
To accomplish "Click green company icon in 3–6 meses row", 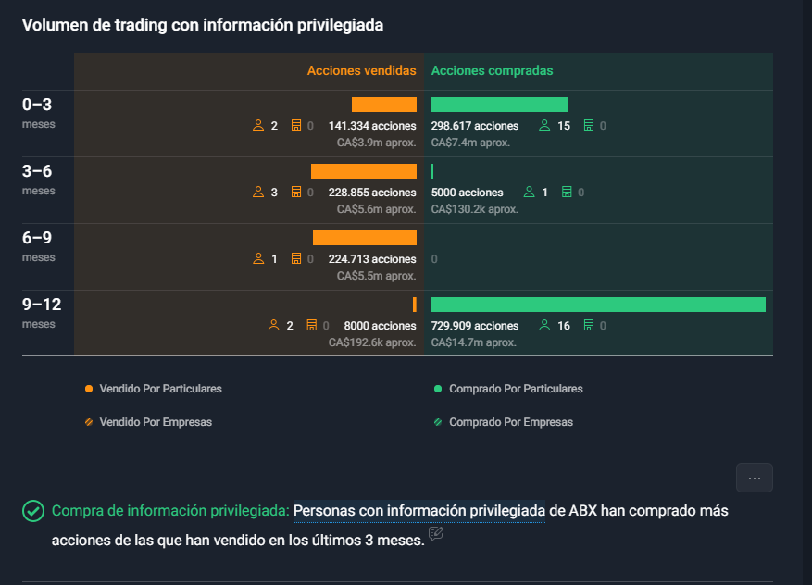I will point(567,192).
